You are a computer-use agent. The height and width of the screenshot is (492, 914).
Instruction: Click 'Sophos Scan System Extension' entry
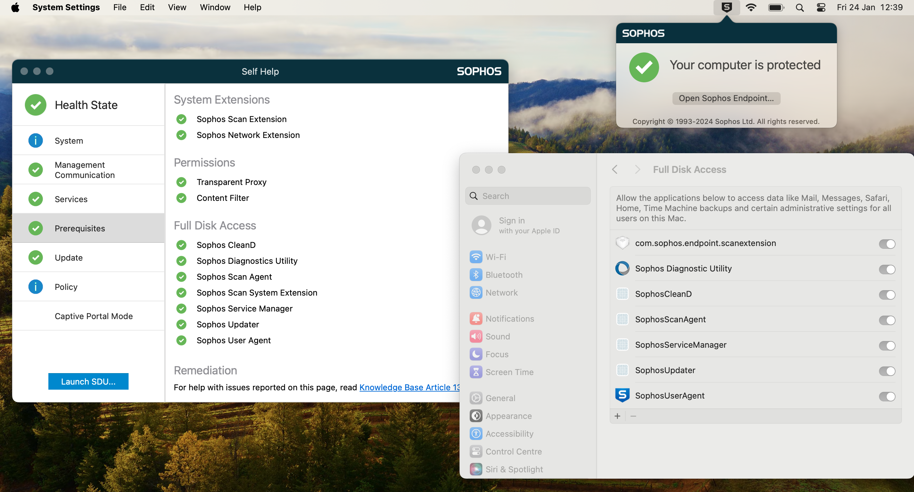click(x=257, y=293)
